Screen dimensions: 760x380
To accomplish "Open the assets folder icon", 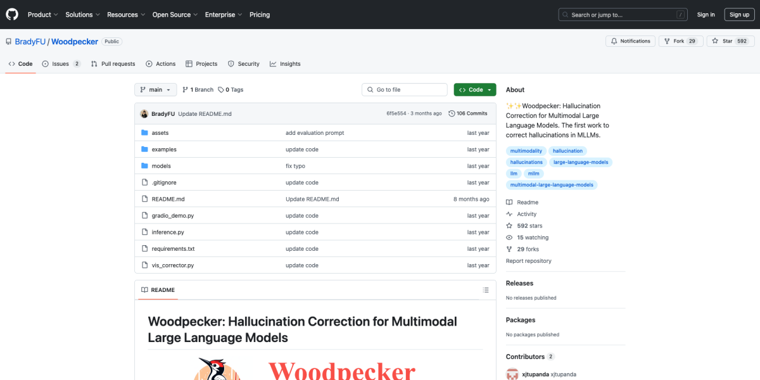I will (x=144, y=132).
